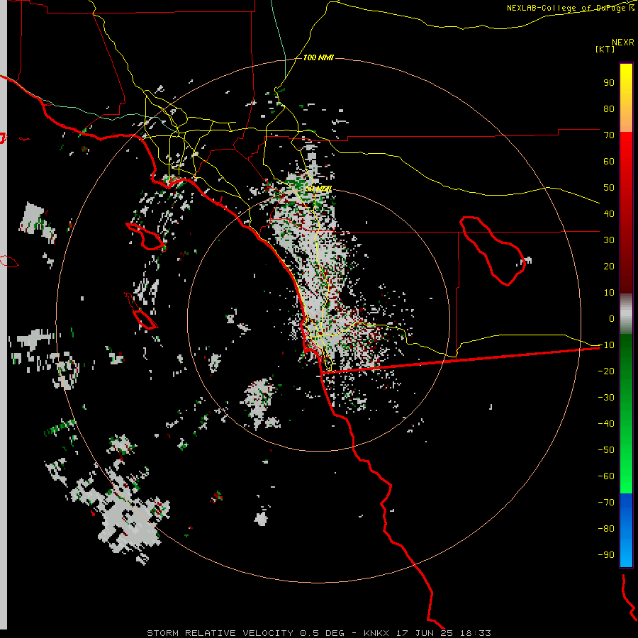Click the -20 value on the velocity scale

[606, 371]
